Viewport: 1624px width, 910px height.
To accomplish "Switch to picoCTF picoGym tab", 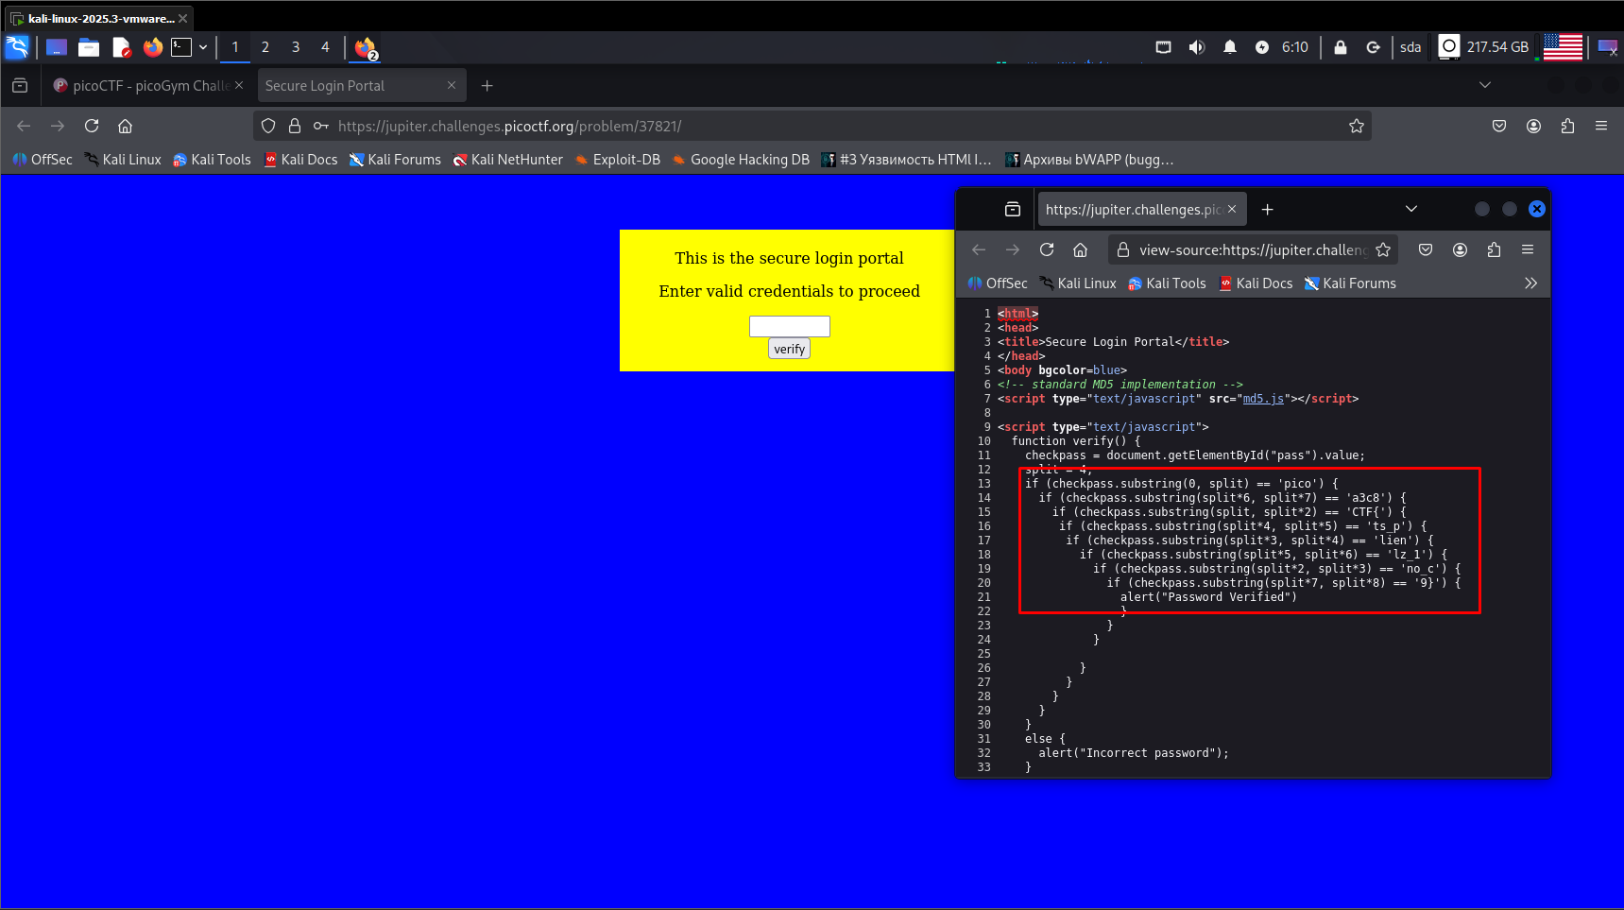I will [x=148, y=85].
